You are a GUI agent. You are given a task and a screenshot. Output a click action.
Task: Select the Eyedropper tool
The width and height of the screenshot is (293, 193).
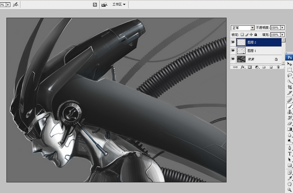[289, 178]
